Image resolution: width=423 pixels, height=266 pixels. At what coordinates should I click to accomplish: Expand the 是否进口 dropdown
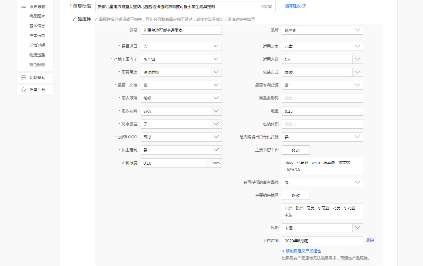pyautogui.click(x=181, y=46)
